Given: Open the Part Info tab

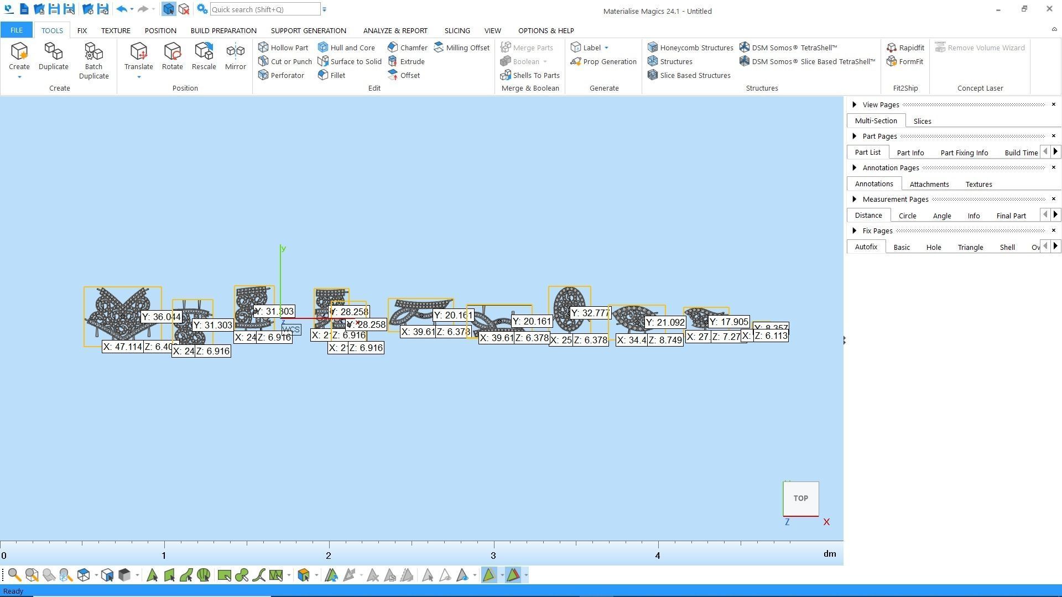Looking at the screenshot, I should (910, 153).
